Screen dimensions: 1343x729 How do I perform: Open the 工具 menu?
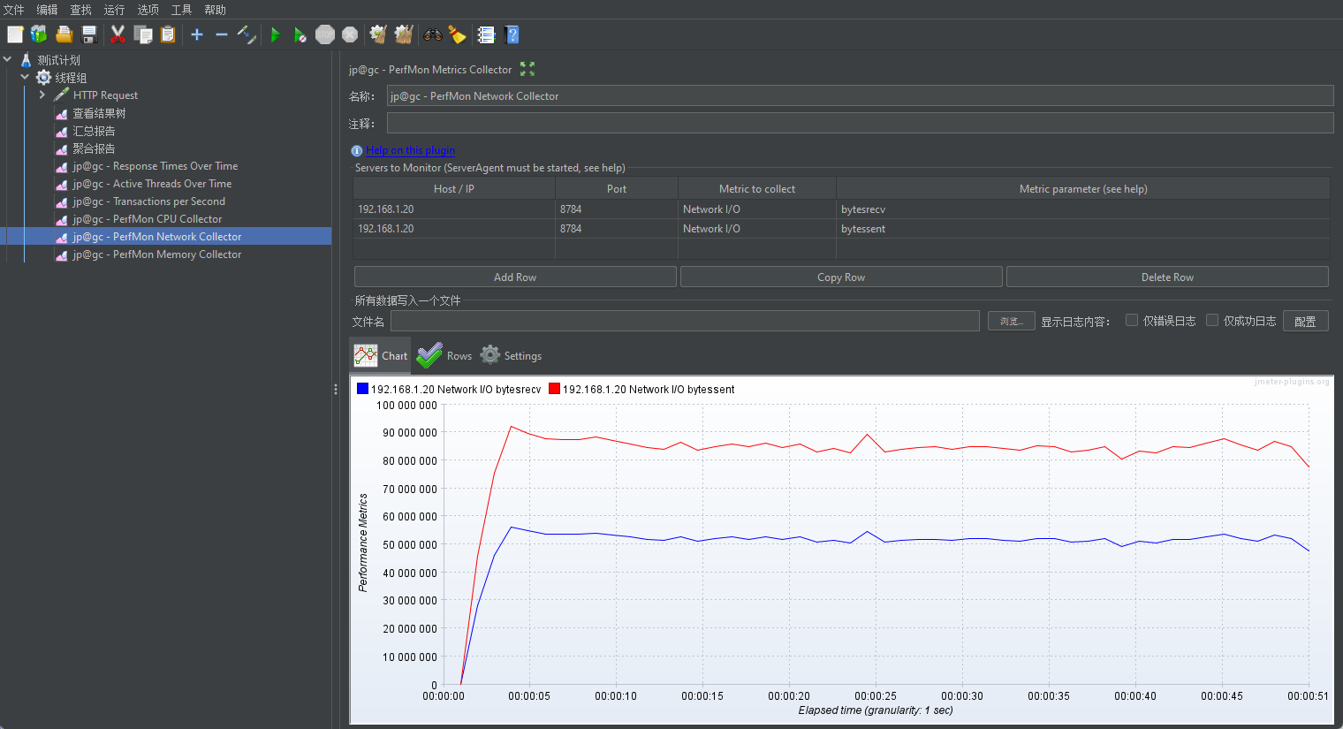182,10
